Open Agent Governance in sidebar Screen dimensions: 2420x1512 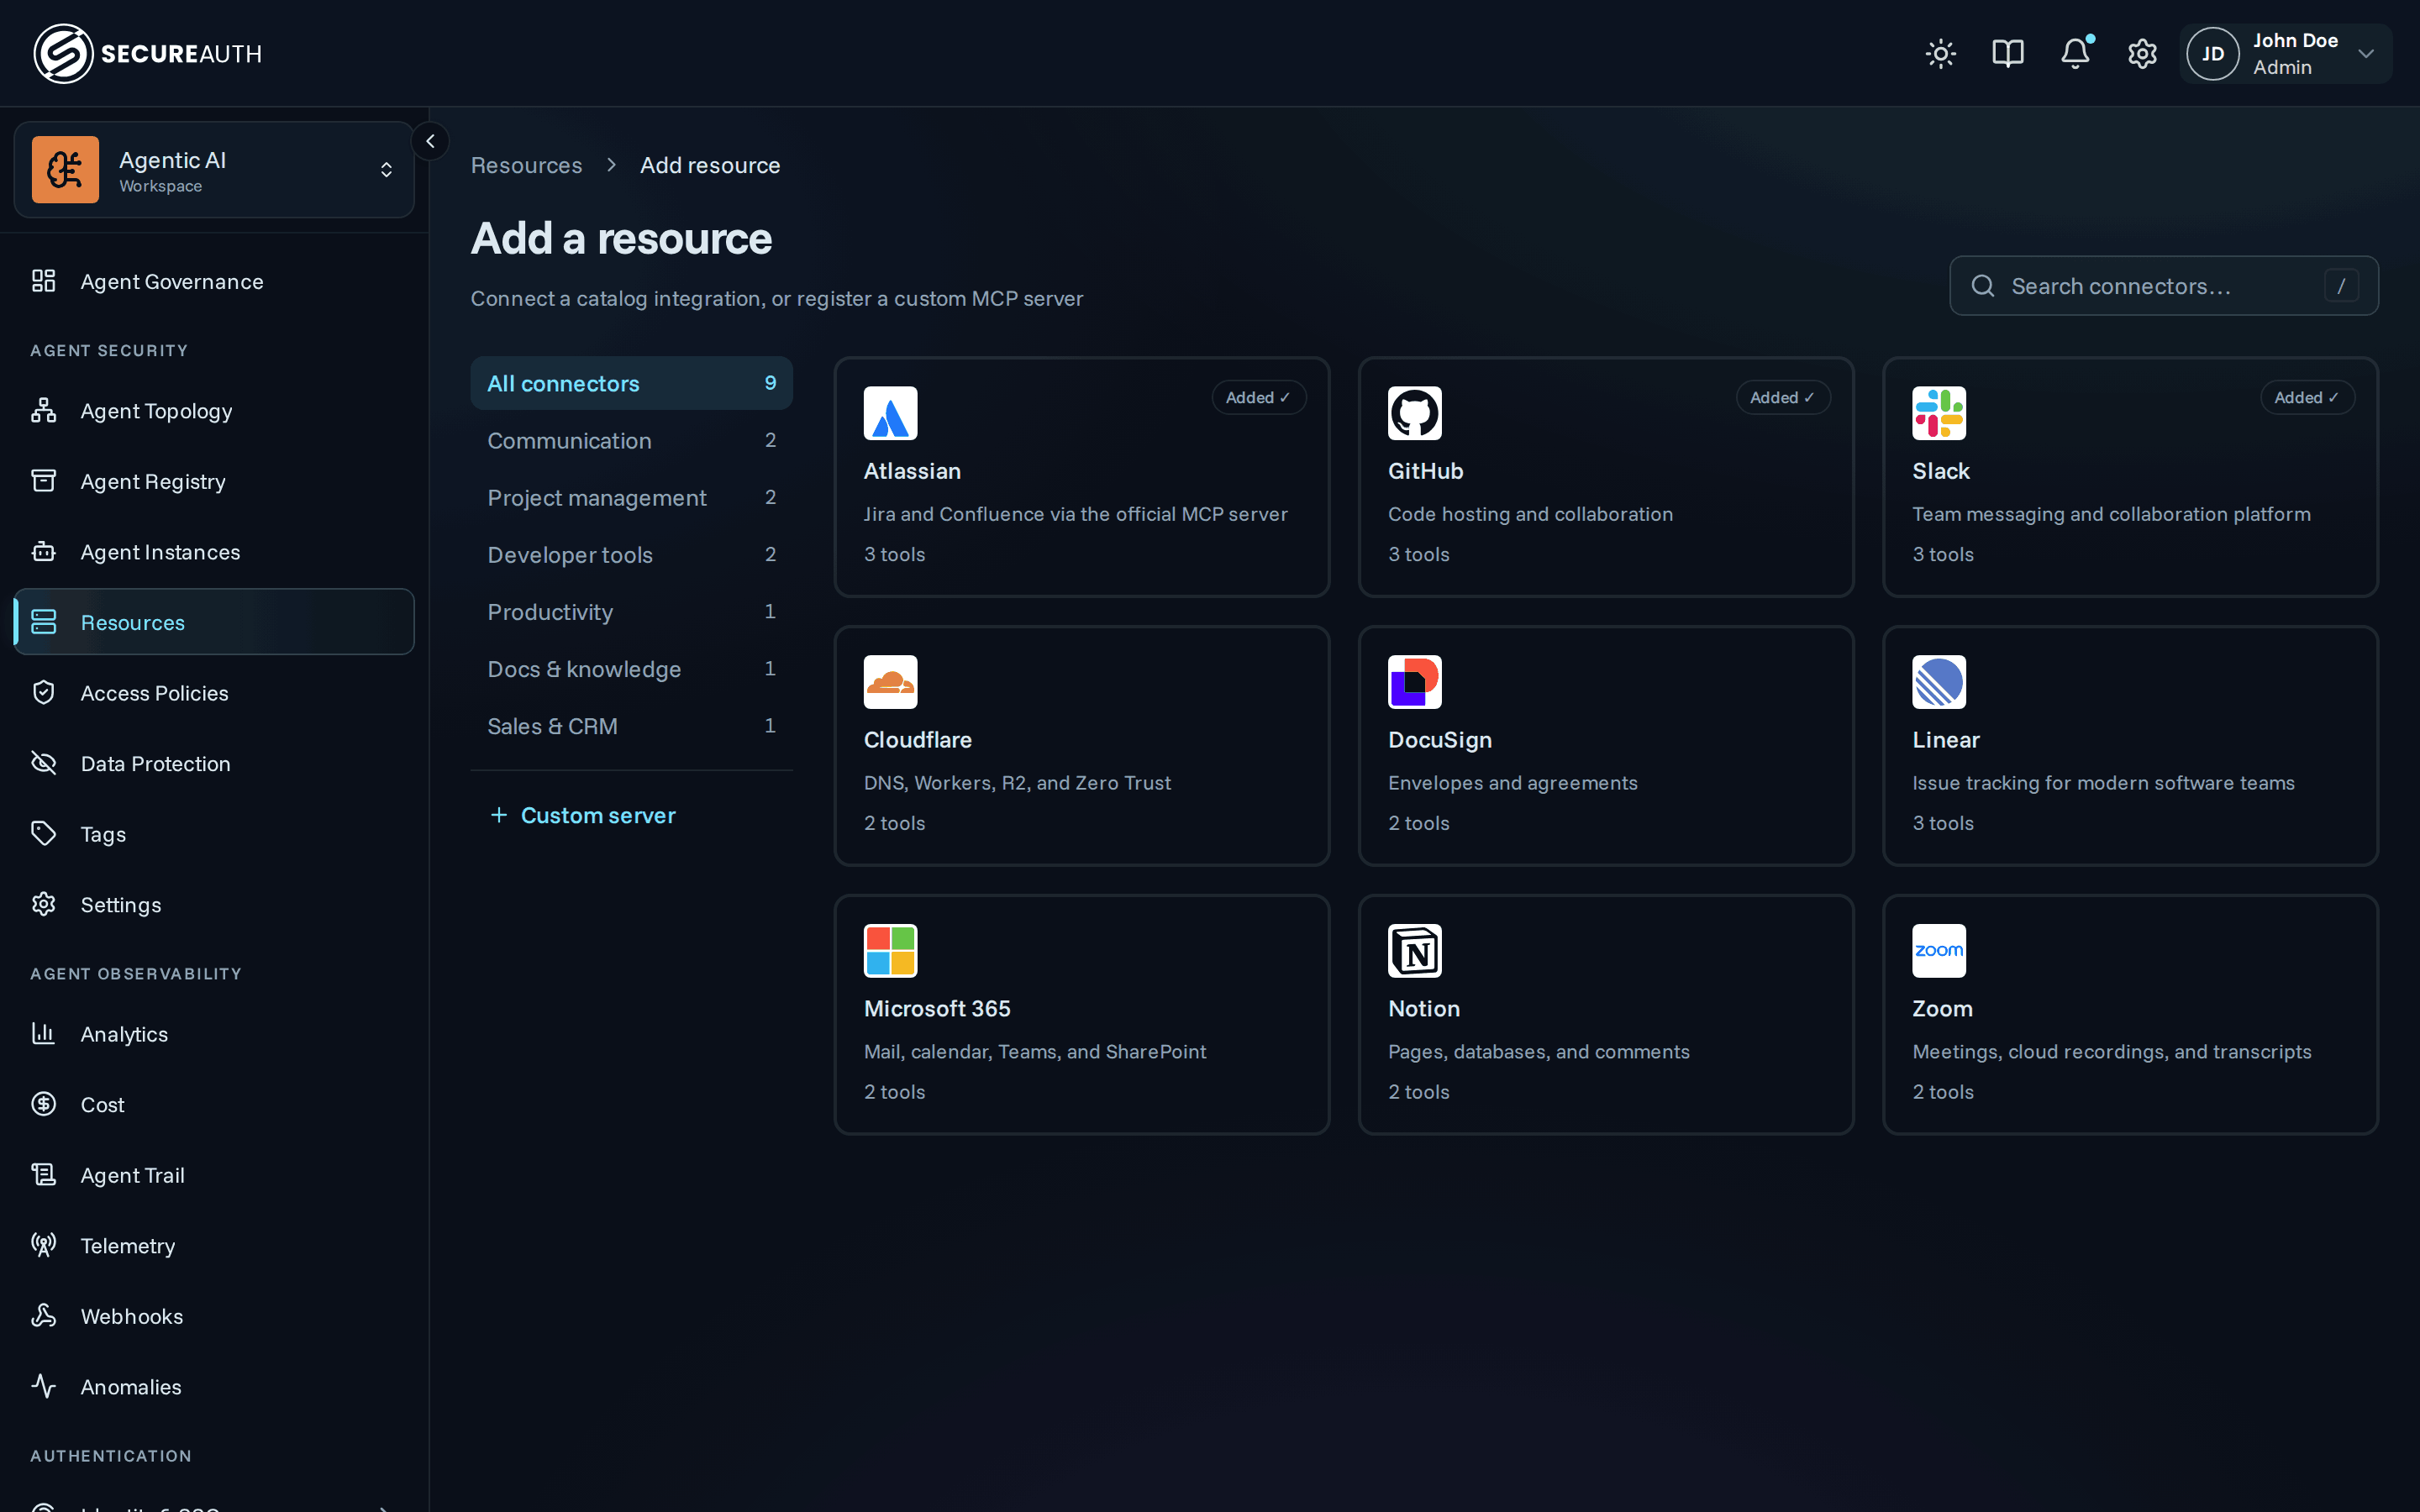pos(214,282)
